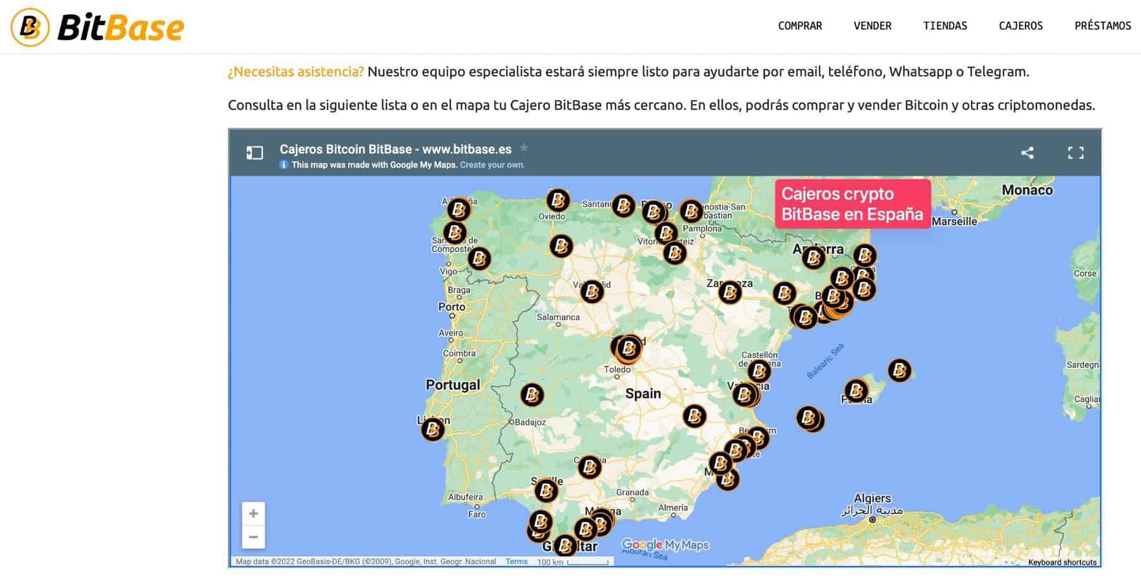Zoom out the map with minus button
The image size is (1141, 582).
(254, 537)
